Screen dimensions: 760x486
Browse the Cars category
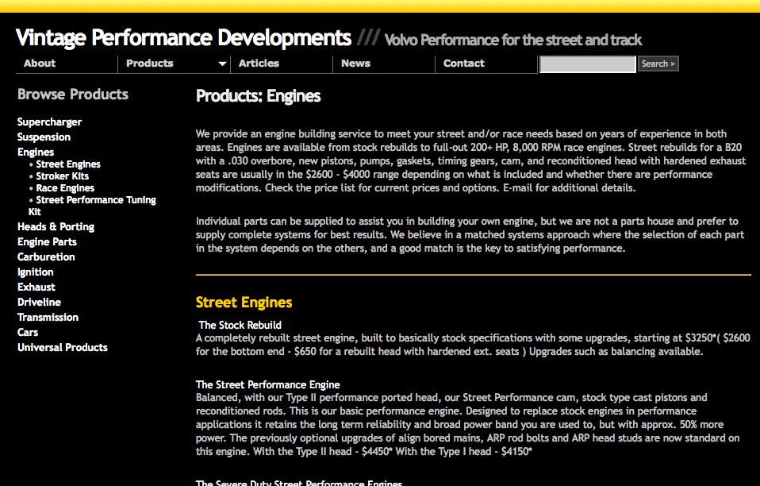pos(28,332)
